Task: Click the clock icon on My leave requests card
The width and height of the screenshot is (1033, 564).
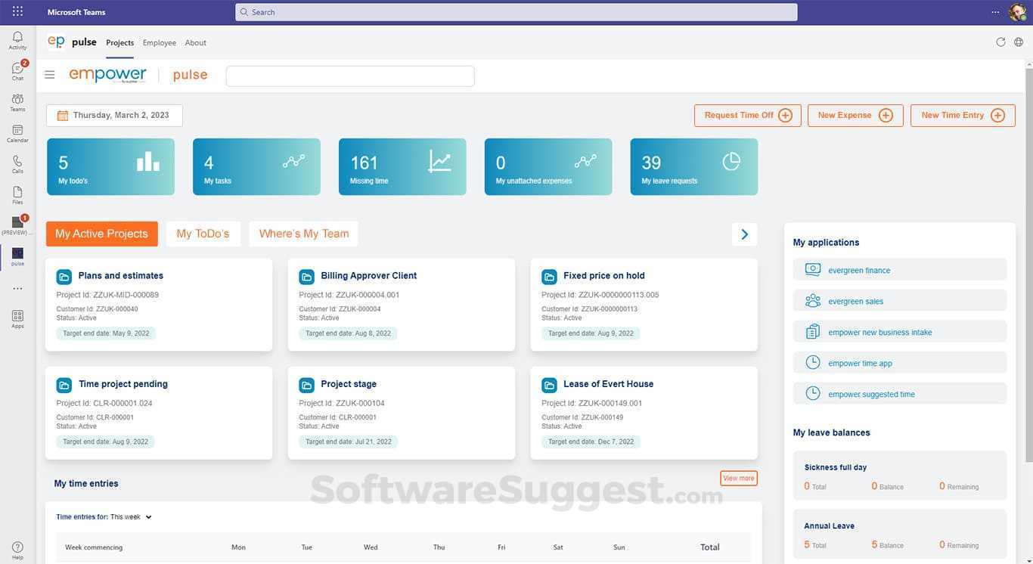Action: 731,160
